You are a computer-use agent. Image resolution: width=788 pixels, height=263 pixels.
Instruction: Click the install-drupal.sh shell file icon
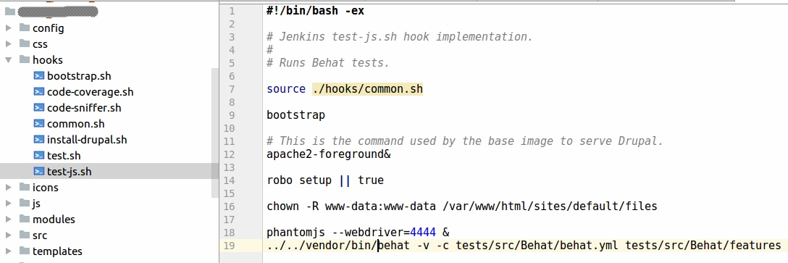pos(38,140)
